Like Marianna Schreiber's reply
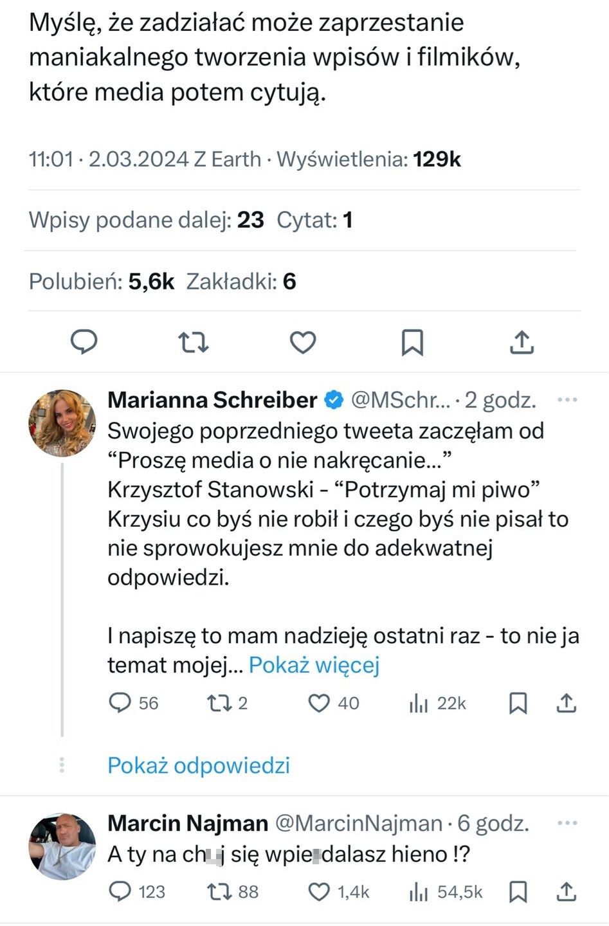The image size is (609, 926). [x=319, y=703]
